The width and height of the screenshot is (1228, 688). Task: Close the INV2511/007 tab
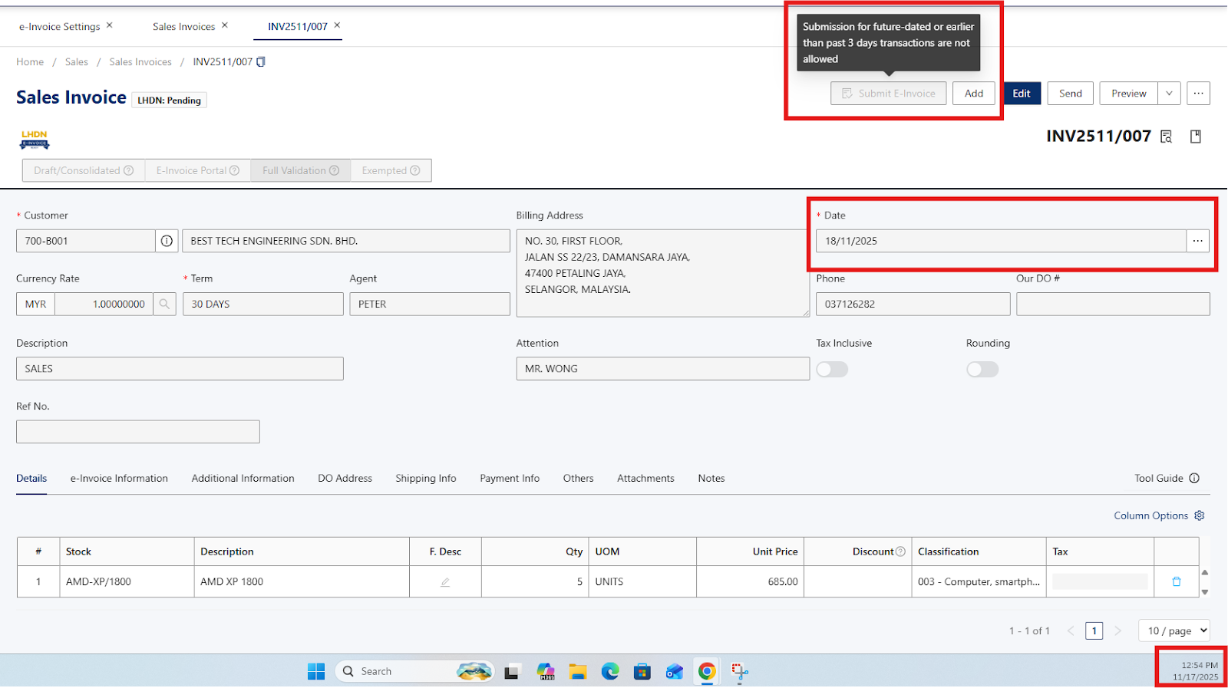pyautogui.click(x=337, y=25)
